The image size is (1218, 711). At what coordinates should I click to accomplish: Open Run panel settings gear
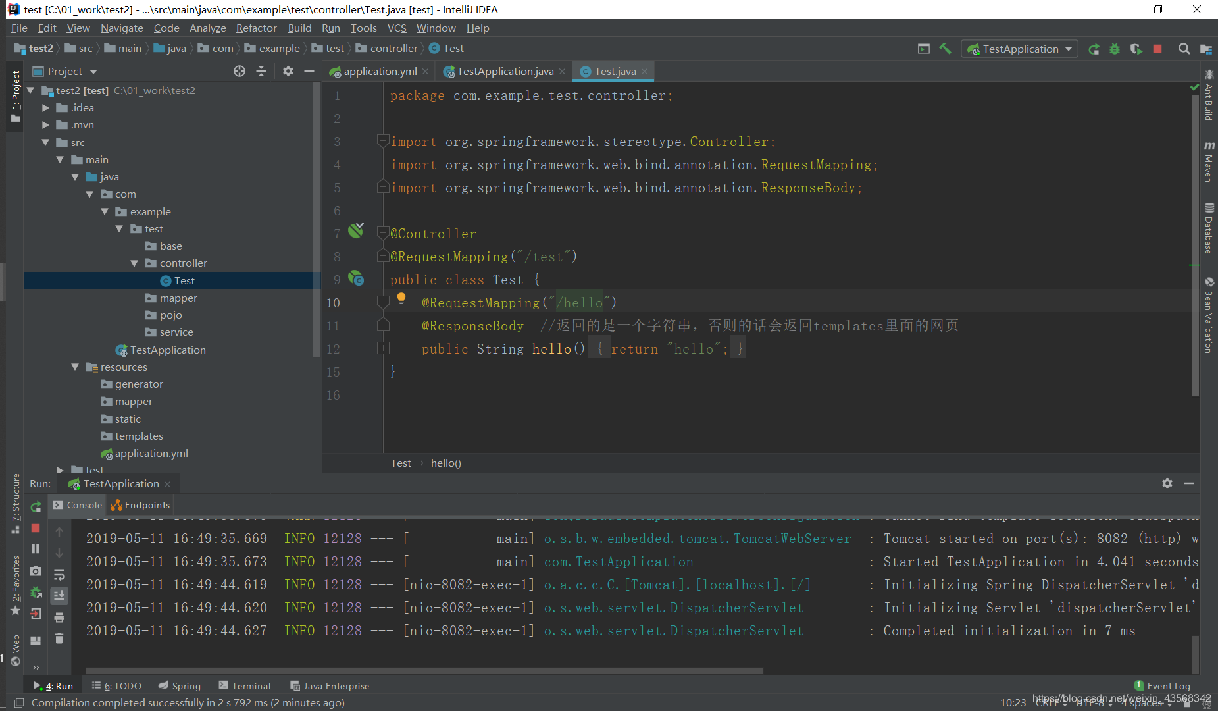coord(1167,483)
